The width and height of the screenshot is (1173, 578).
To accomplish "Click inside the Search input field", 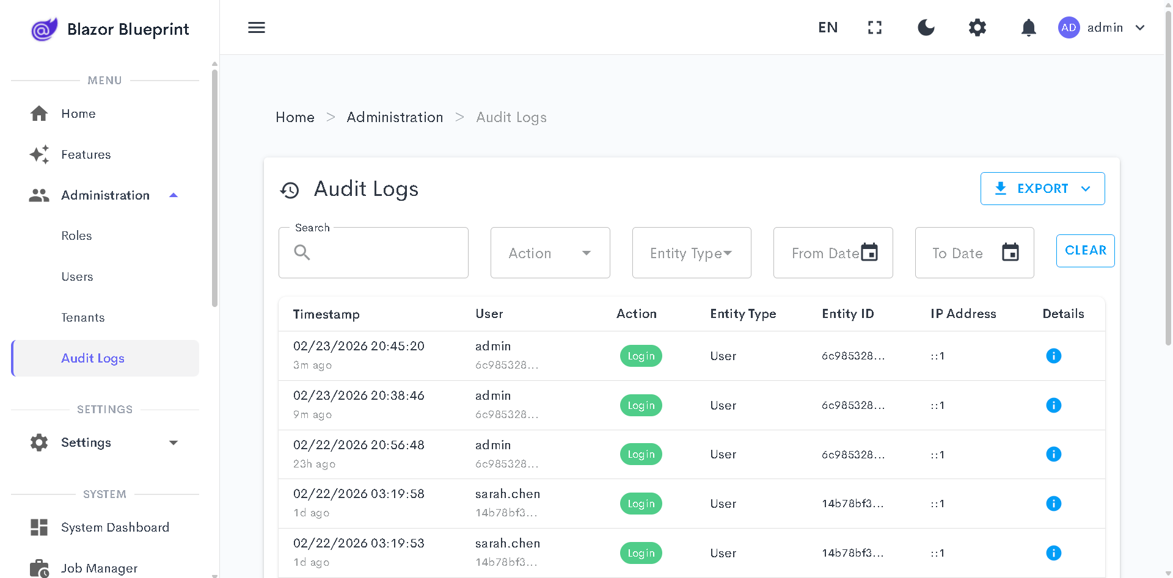I will [379, 253].
